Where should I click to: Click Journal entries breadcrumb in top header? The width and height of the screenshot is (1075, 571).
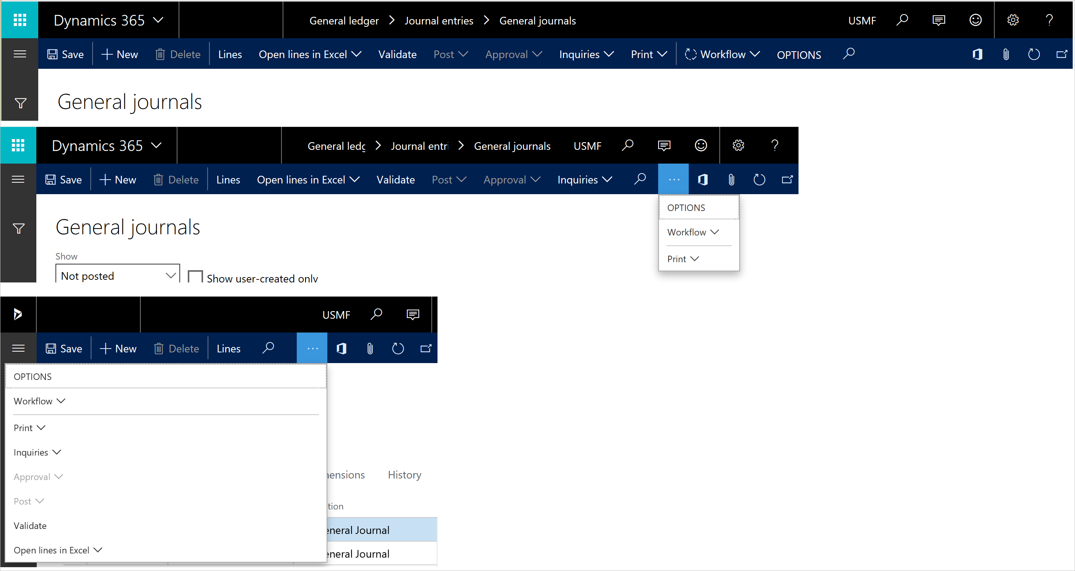tap(439, 20)
